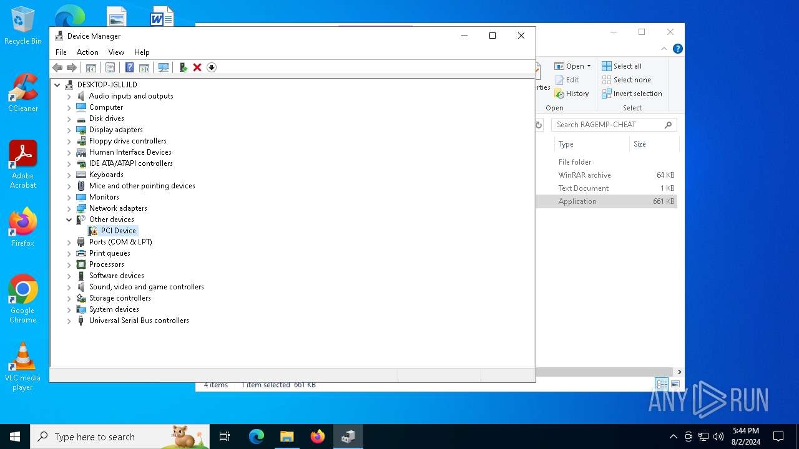Click the blue Help toolbar icon

(x=129, y=67)
